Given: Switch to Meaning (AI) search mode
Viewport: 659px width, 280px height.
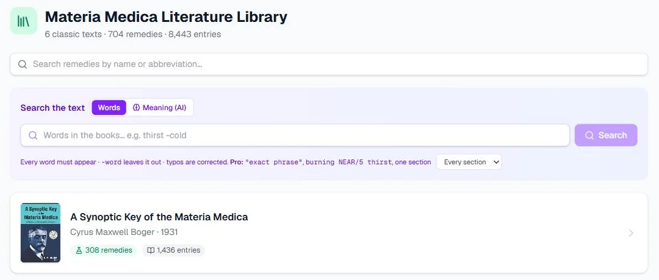Looking at the screenshot, I should (x=159, y=108).
